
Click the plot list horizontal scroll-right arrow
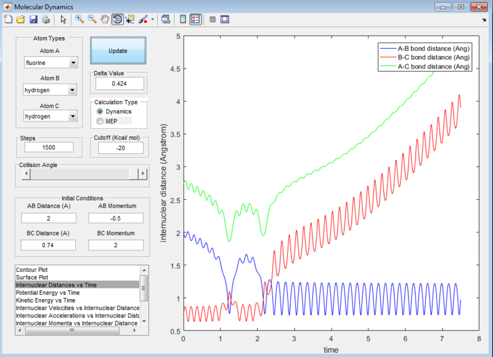point(134,330)
